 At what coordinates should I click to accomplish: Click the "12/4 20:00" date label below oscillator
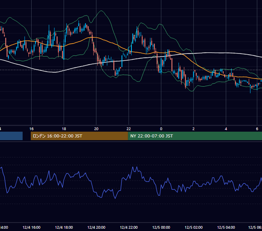pyautogui.click(x=96, y=227)
